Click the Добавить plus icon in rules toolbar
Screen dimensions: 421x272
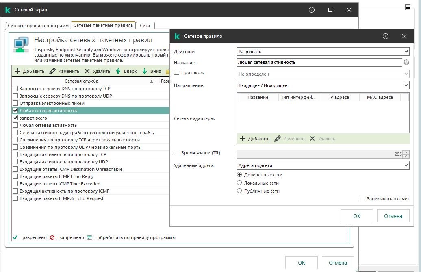click(x=17, y=71)
